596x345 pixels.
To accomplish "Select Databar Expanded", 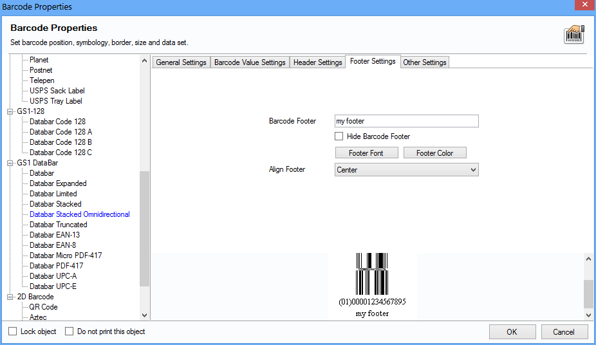I will pos(58,183).
